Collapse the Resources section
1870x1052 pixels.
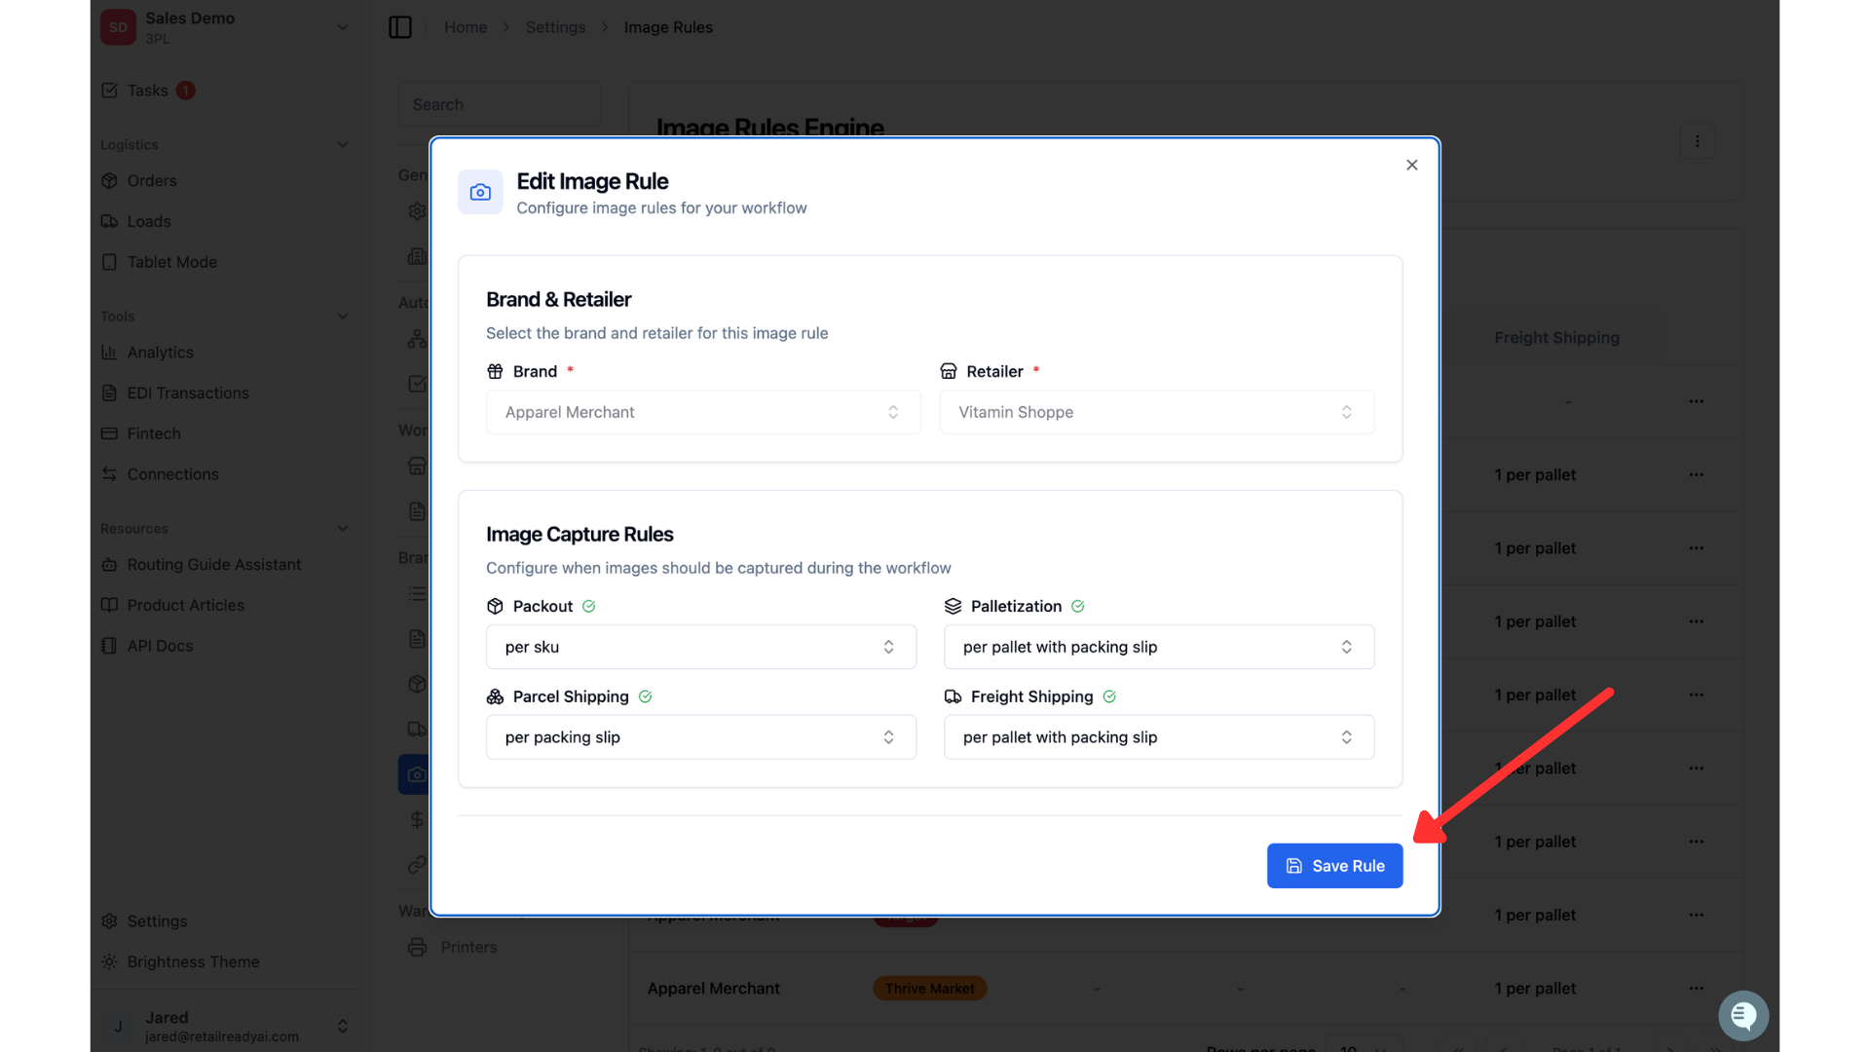pyautogui.click(x=343, y=528)
